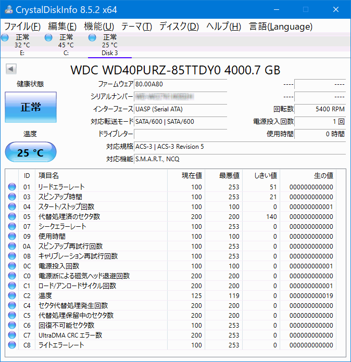Click the previous disk arrow button

coord(11,69)
